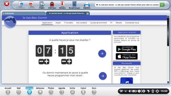Select the Internet app in the dock

point(29,91)
